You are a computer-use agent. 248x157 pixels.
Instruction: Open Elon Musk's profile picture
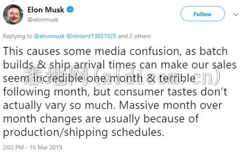(x=13, y=14)
